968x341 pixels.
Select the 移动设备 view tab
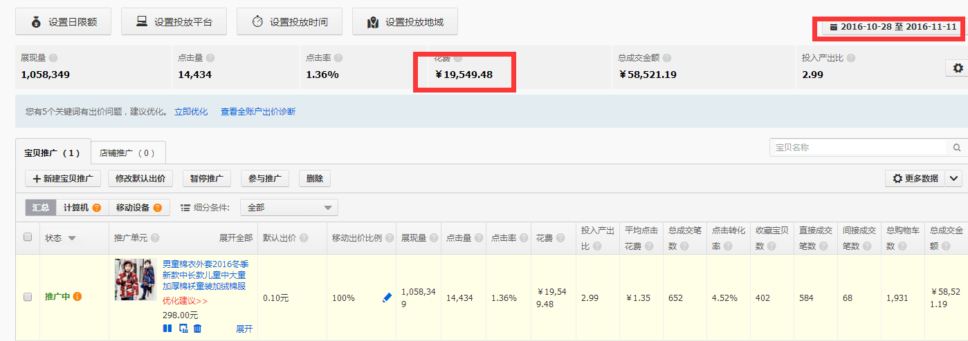tap(139, 207)
